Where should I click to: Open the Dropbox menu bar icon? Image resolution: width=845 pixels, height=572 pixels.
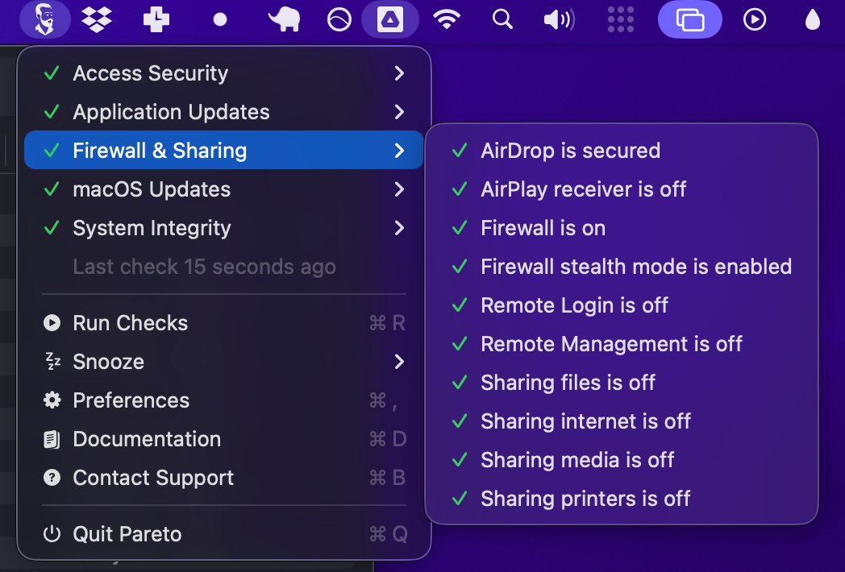[x=97, y=20]
